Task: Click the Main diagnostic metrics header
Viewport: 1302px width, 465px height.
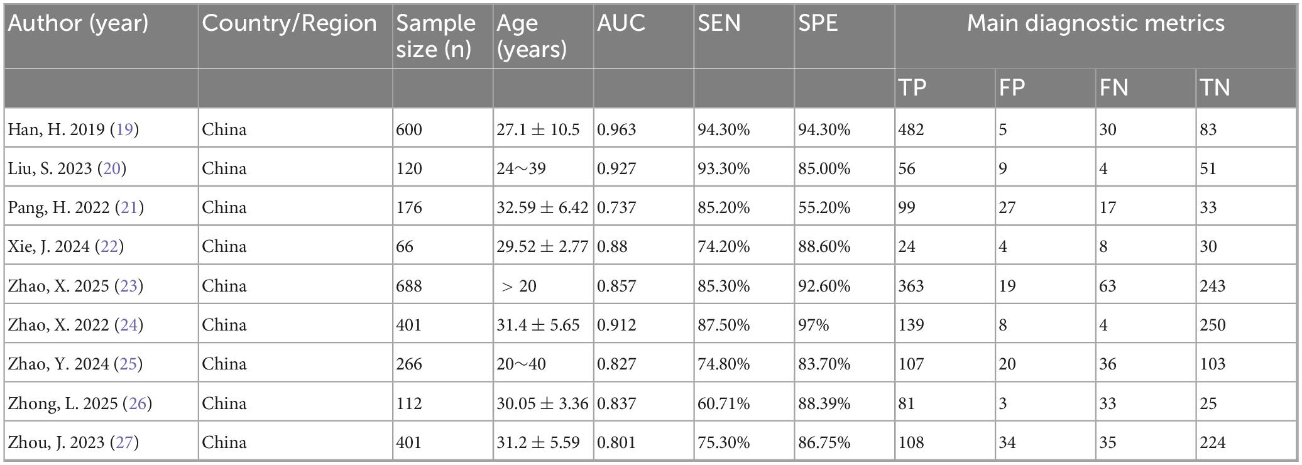Action: pos(1095,24)
